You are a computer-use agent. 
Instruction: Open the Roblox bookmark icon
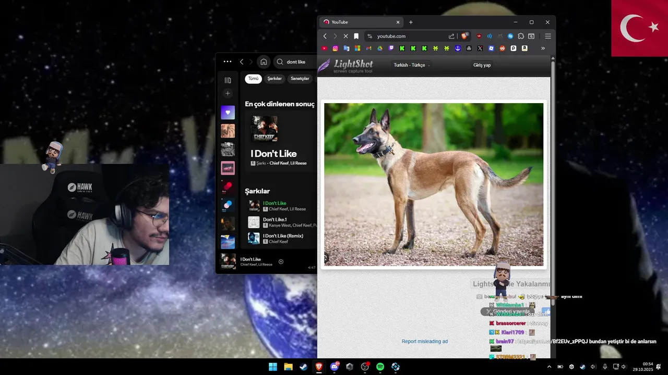pyautogui.click(x=491, y=48)
